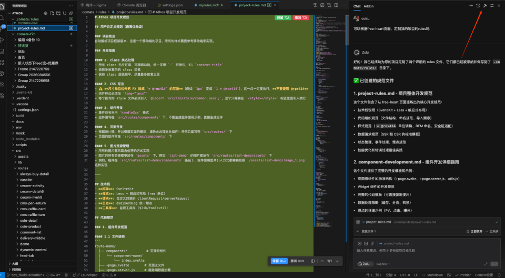Toggle side-by-side diff view in floating toolbar
Viewport: 505px width, 278px height.
point(312,261)
